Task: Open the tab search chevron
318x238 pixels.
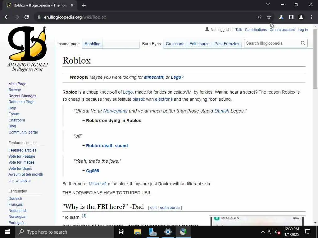Action: tap(268, 4)
